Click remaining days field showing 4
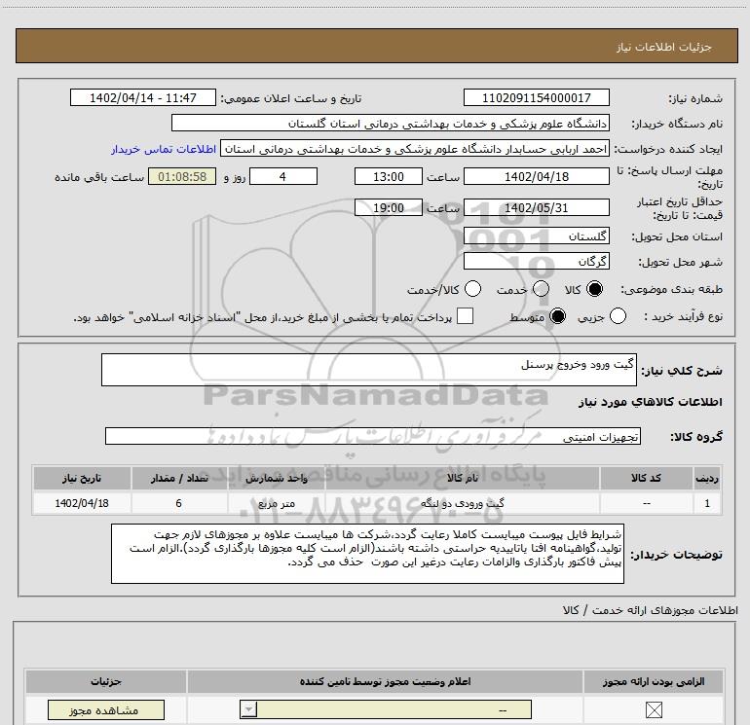Image resolution: width=750 pixels, height=725 pixels. tap(283, 176)
